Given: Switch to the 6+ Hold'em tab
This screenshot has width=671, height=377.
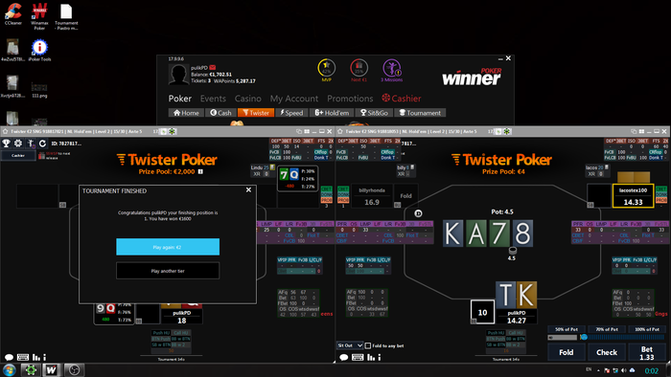Looking at the screenshot, I should click(332, 113).
